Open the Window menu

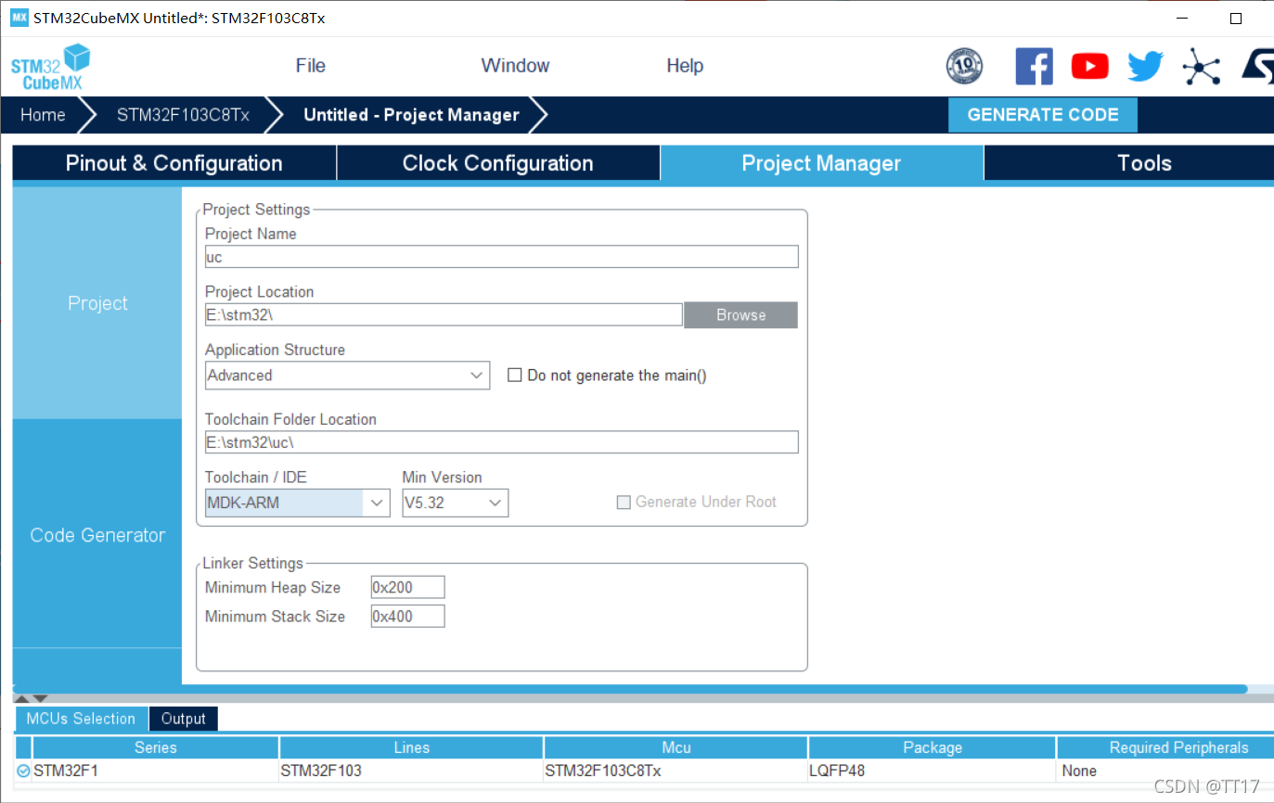tap(515, 66)
